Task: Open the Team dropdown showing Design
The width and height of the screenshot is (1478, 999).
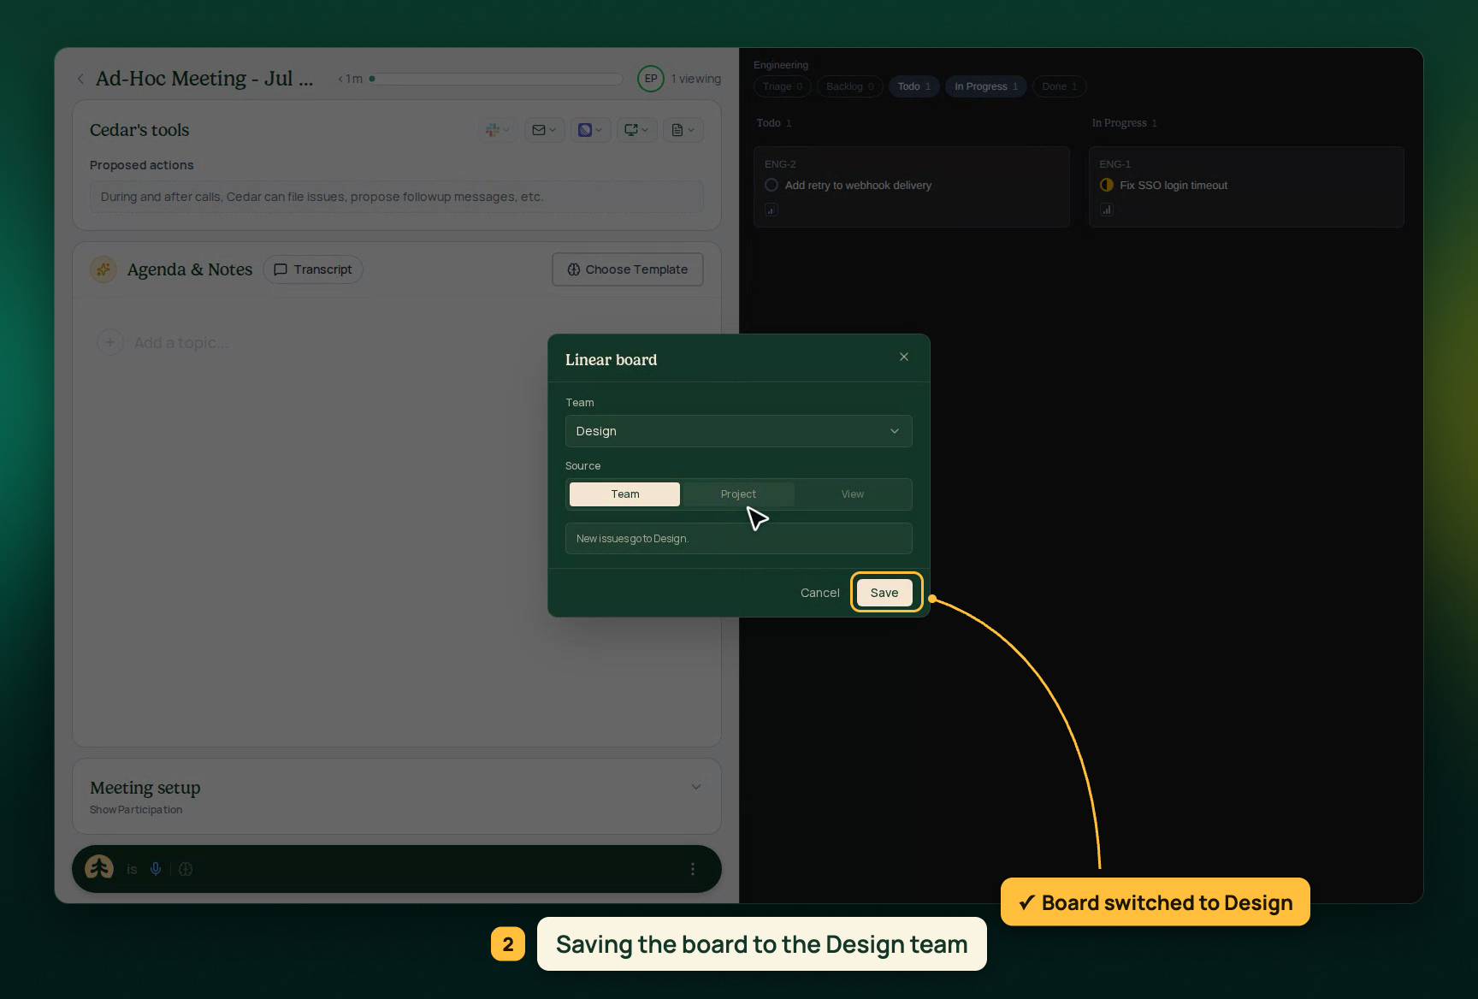Action: pos(738,431)
